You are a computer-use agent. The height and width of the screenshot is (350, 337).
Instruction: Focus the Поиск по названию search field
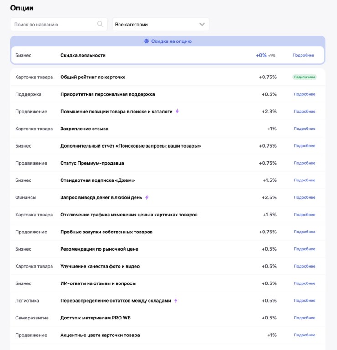pos(59,24)
